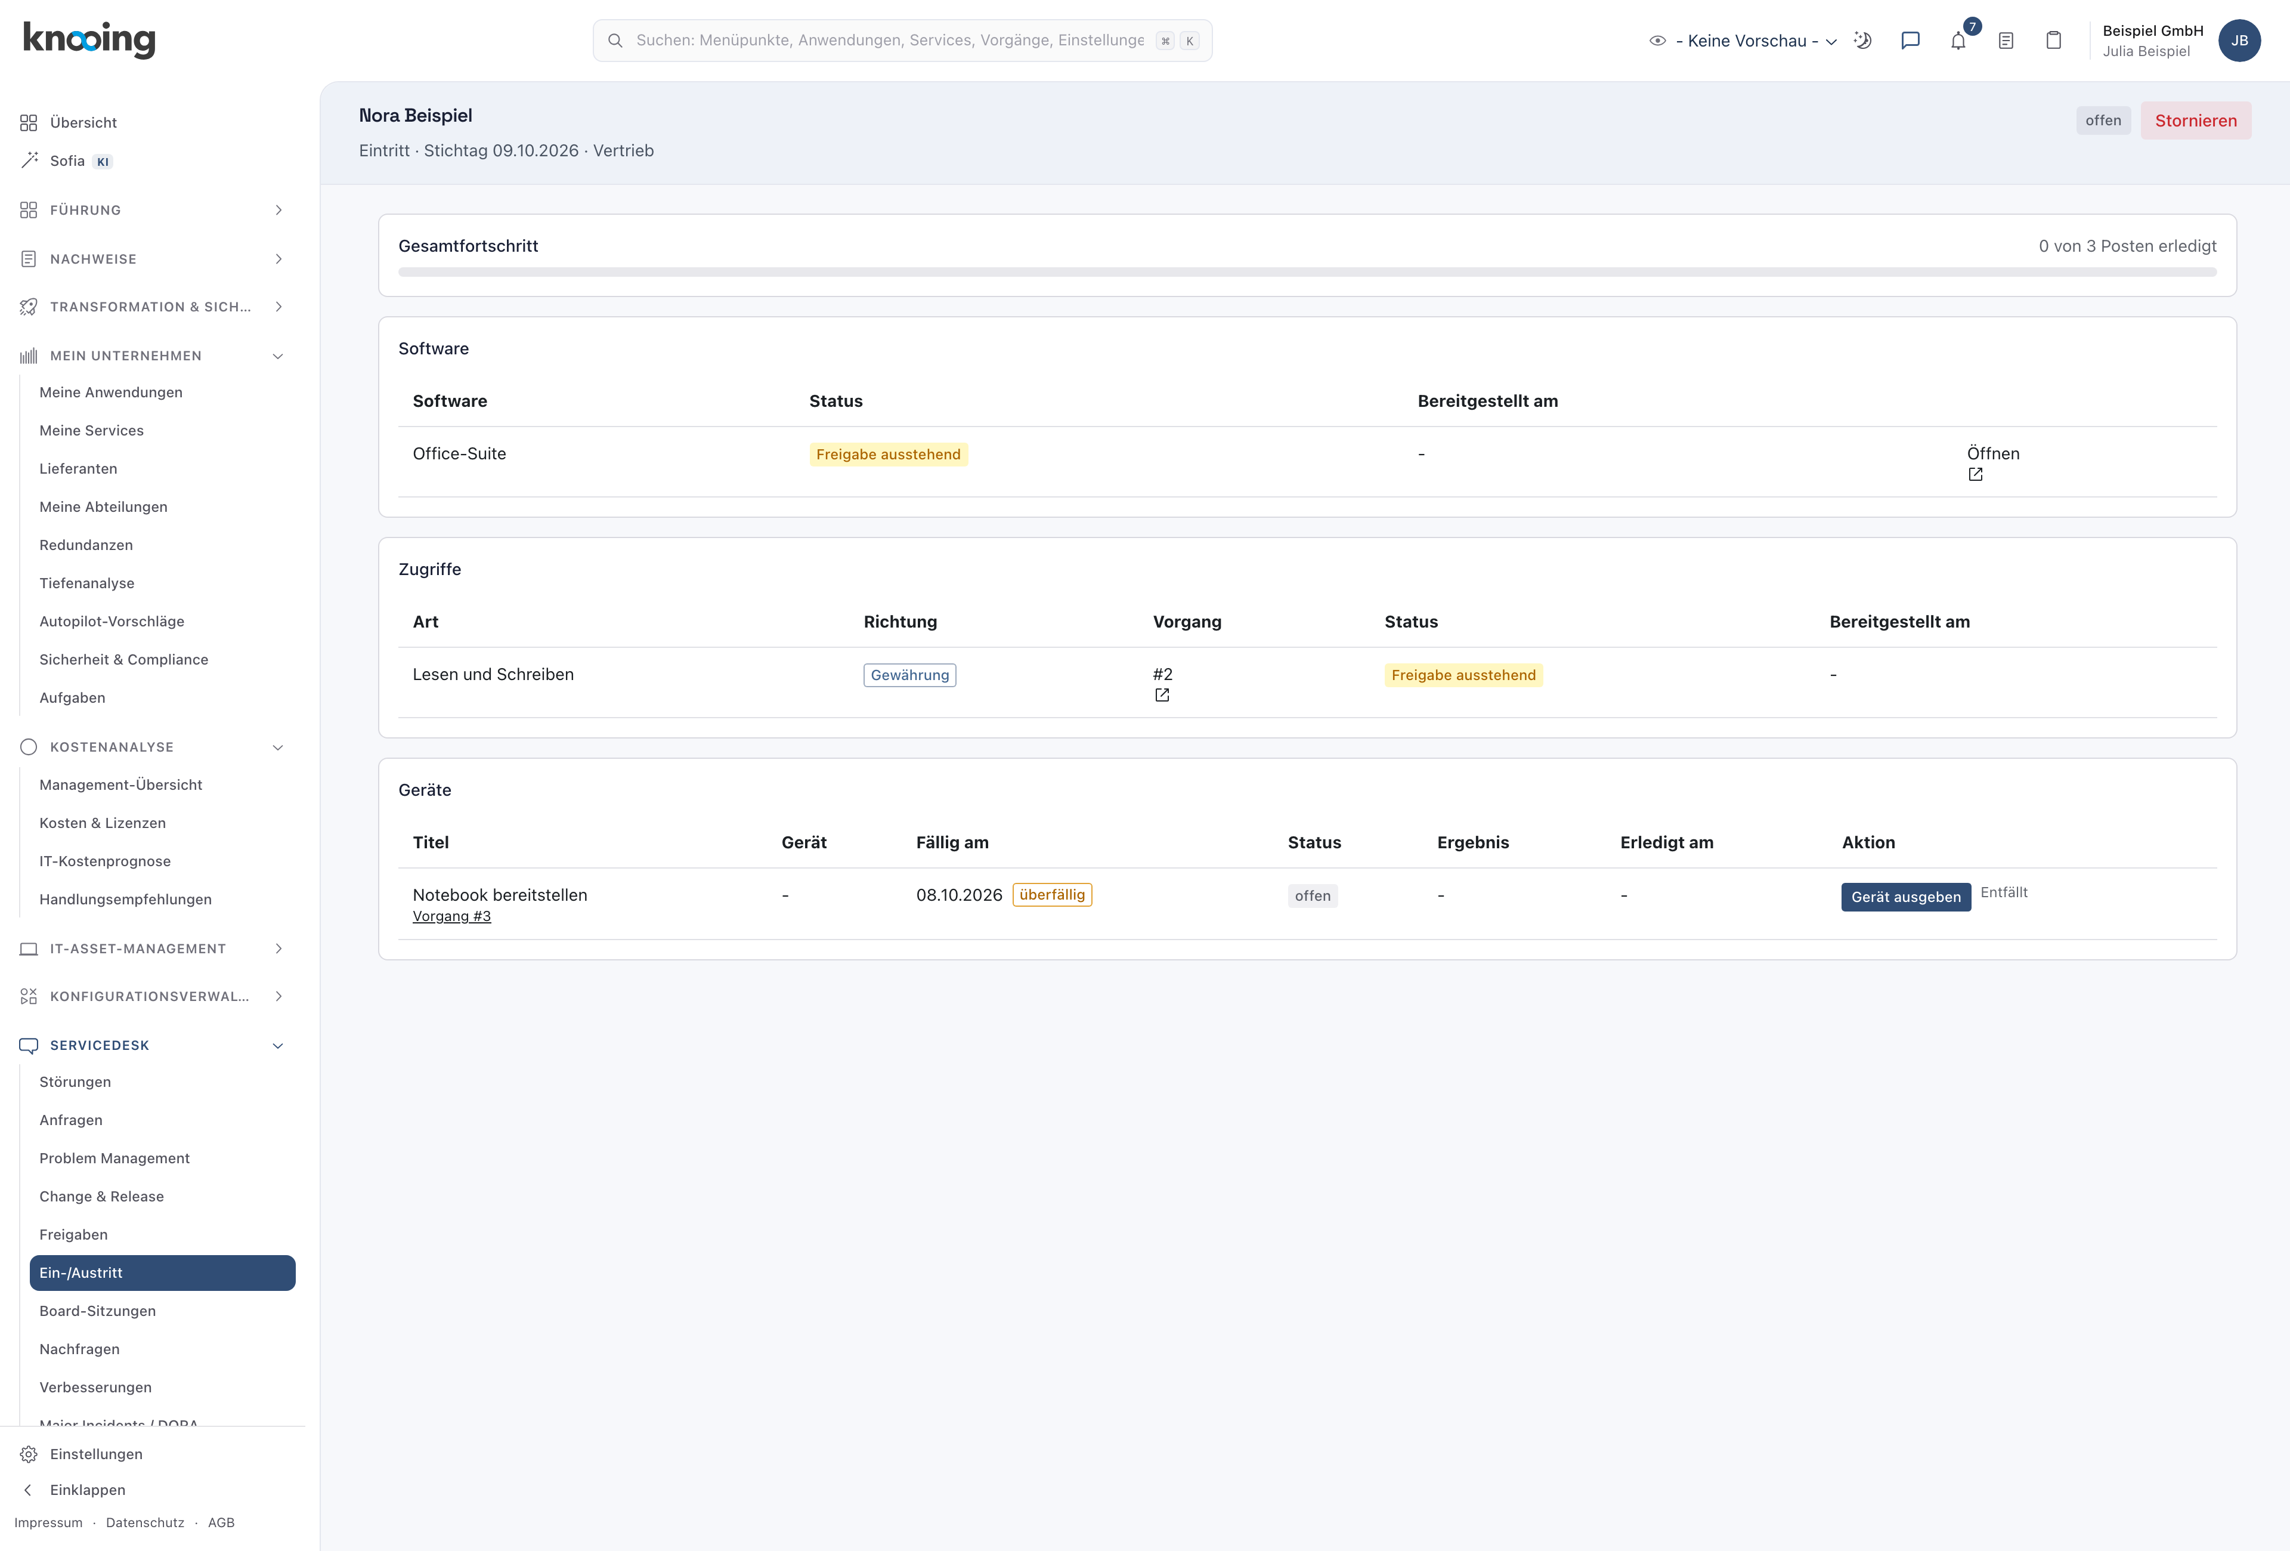Collapse the KOSTENANALYSE section chevron
This screenshot has width=2290, height=1551.
(278, 747)
